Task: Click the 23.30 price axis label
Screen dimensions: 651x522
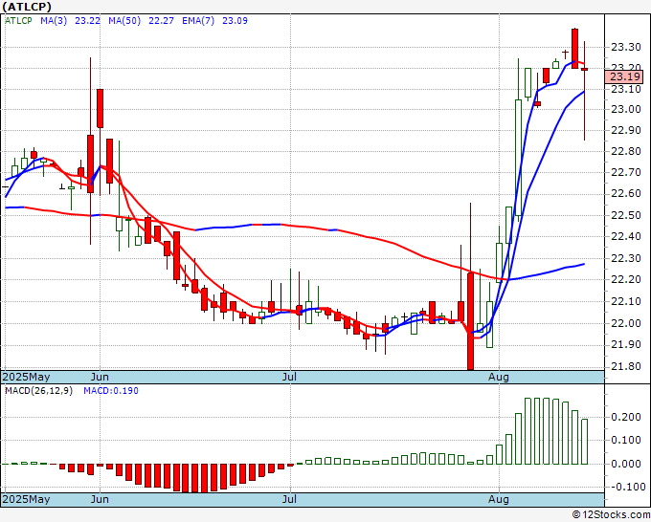Action: point(626,47)
